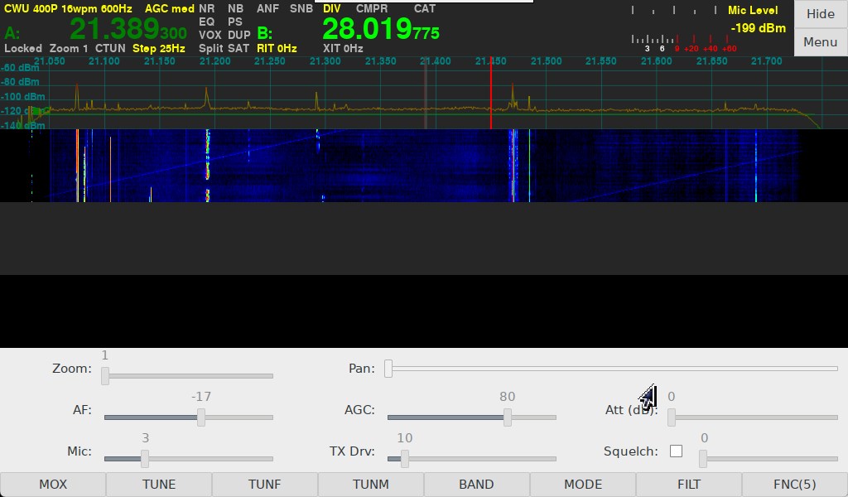Toggle EQ equalizer indicator

[206, 22]
